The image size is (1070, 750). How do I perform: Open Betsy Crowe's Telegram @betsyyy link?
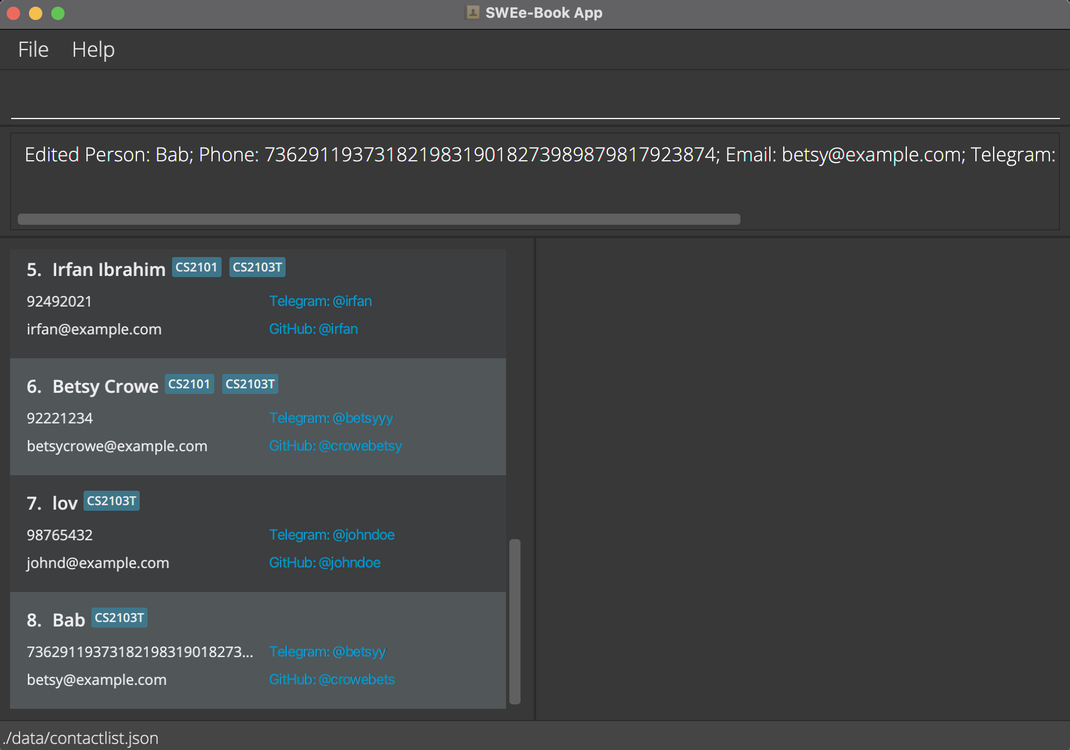(x=331, y=418)
